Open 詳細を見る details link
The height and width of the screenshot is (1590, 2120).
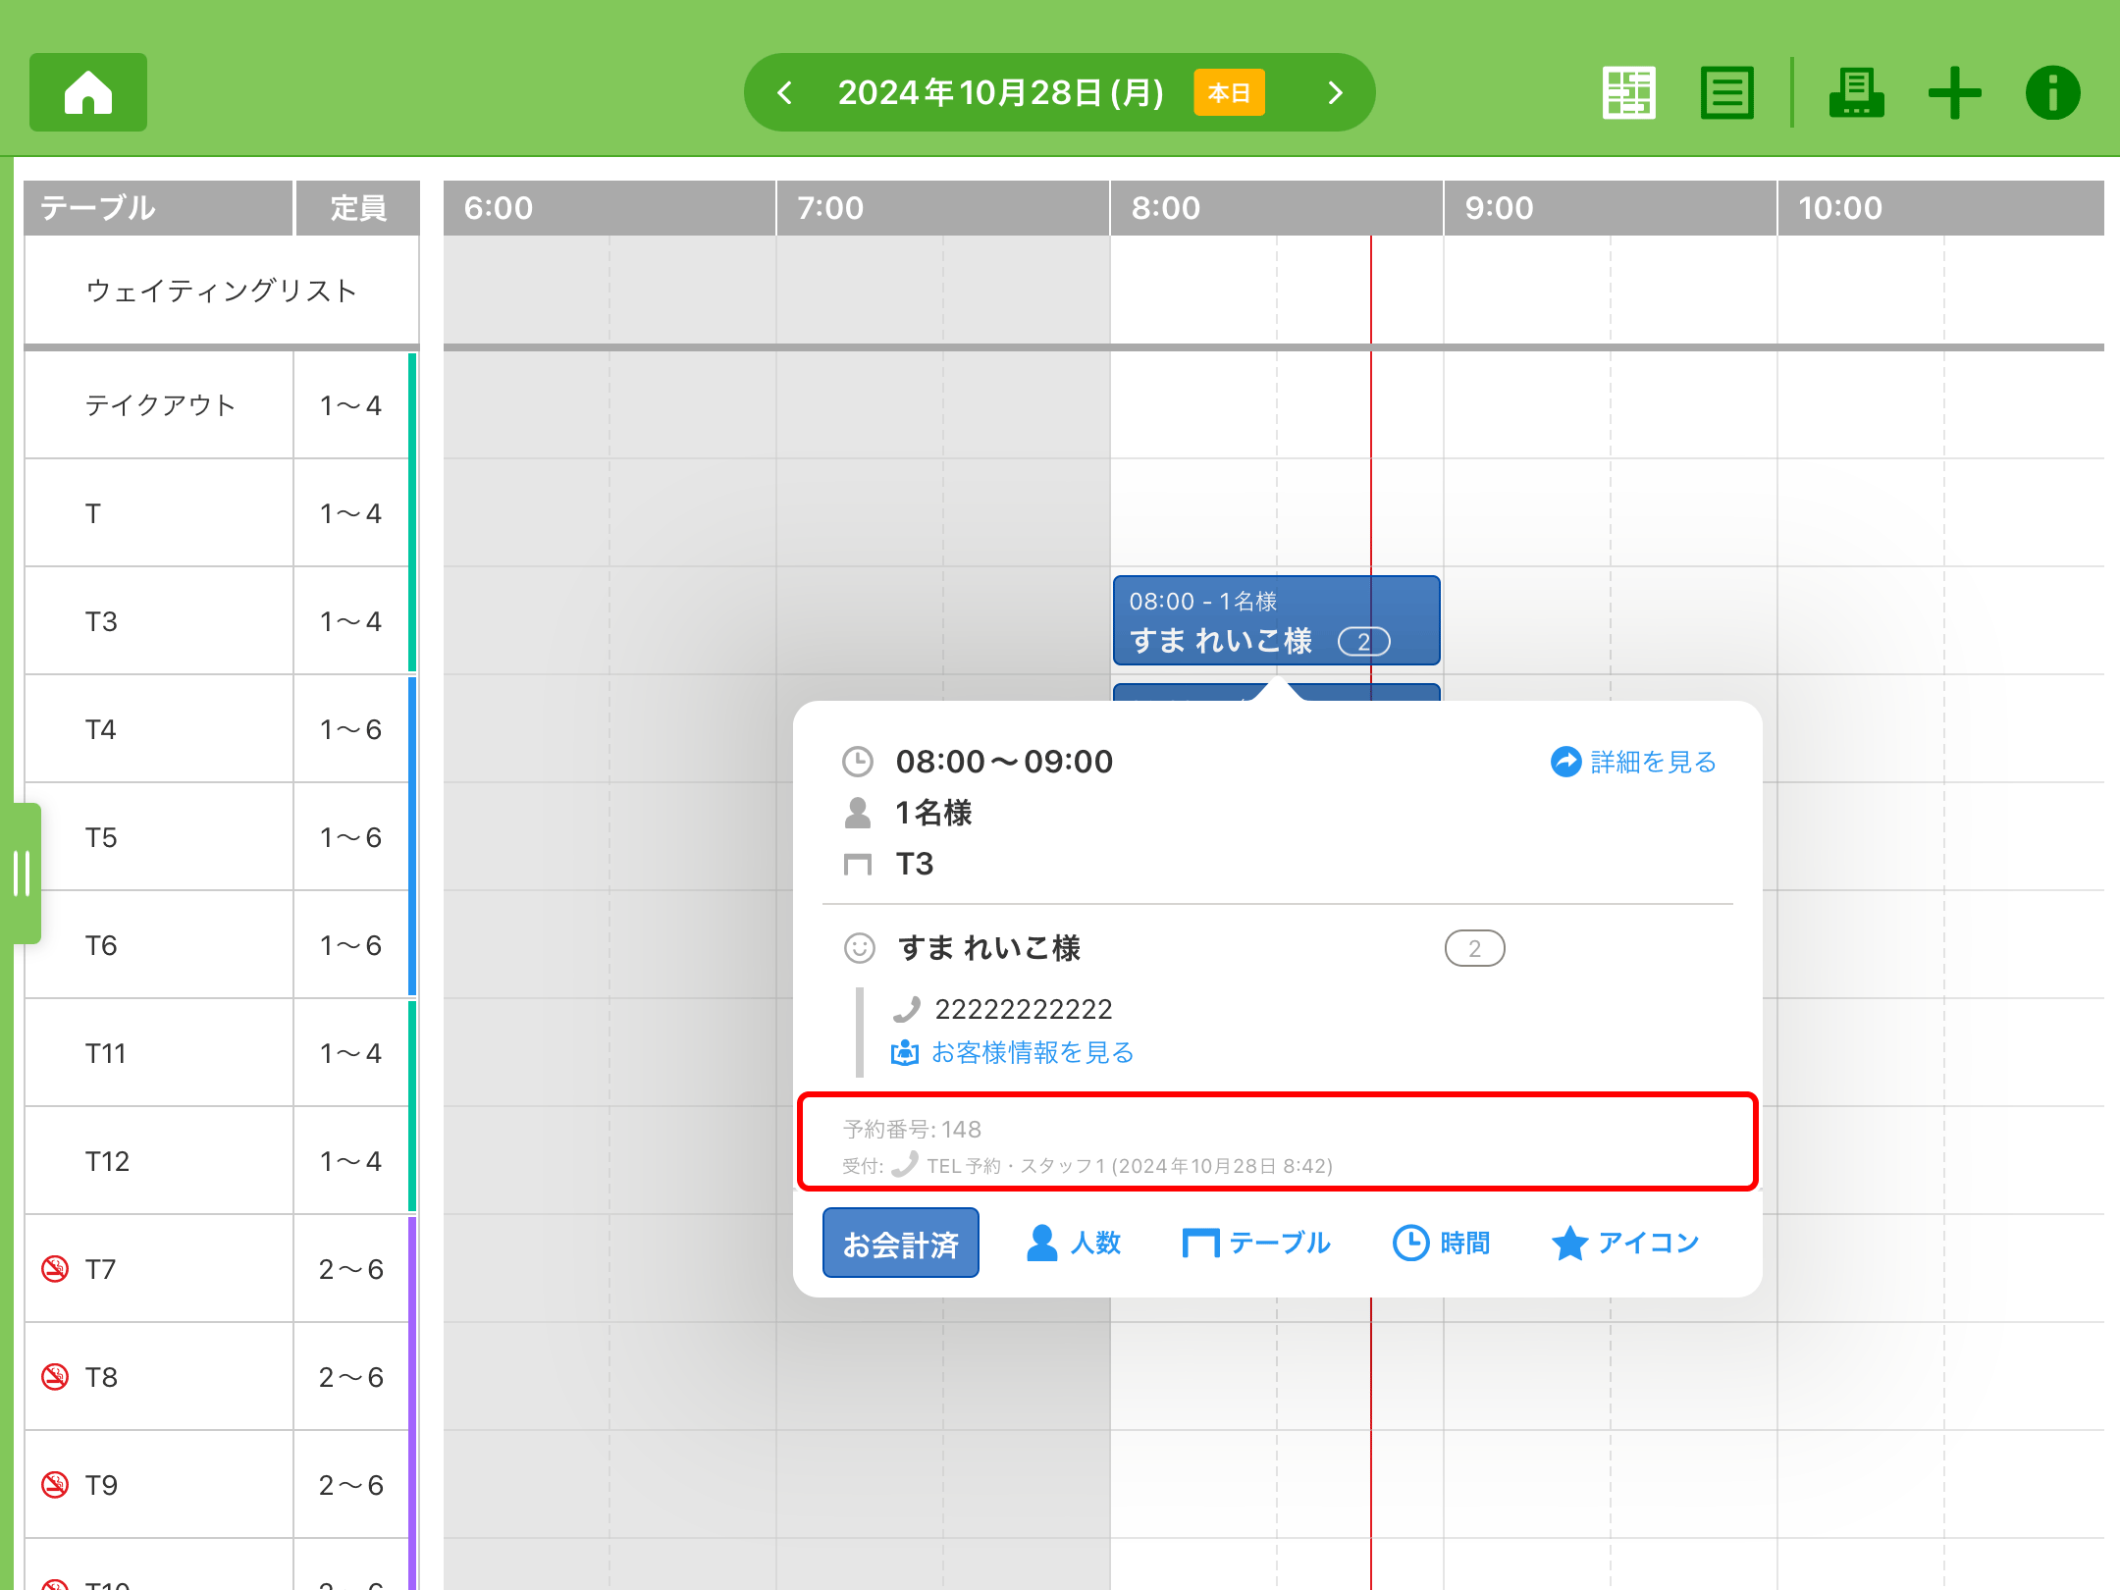click(x=1634, y=762)
